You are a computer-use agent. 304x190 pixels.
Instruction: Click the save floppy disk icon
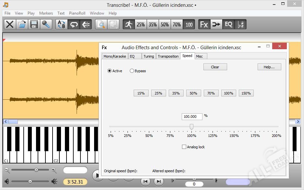click(x=34, y=24)
